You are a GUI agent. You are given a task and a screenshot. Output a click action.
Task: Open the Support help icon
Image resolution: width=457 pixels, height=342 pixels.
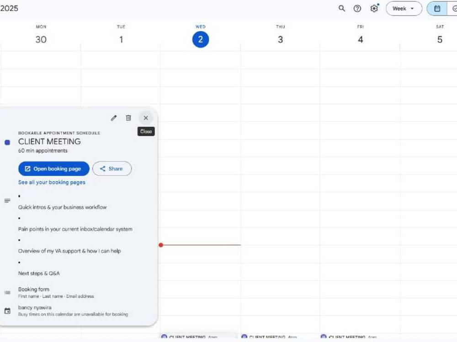357,8
